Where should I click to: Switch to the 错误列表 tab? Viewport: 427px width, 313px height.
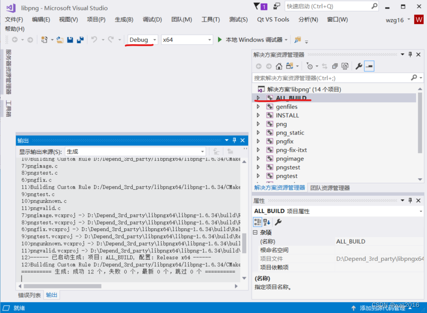(30, 295)
